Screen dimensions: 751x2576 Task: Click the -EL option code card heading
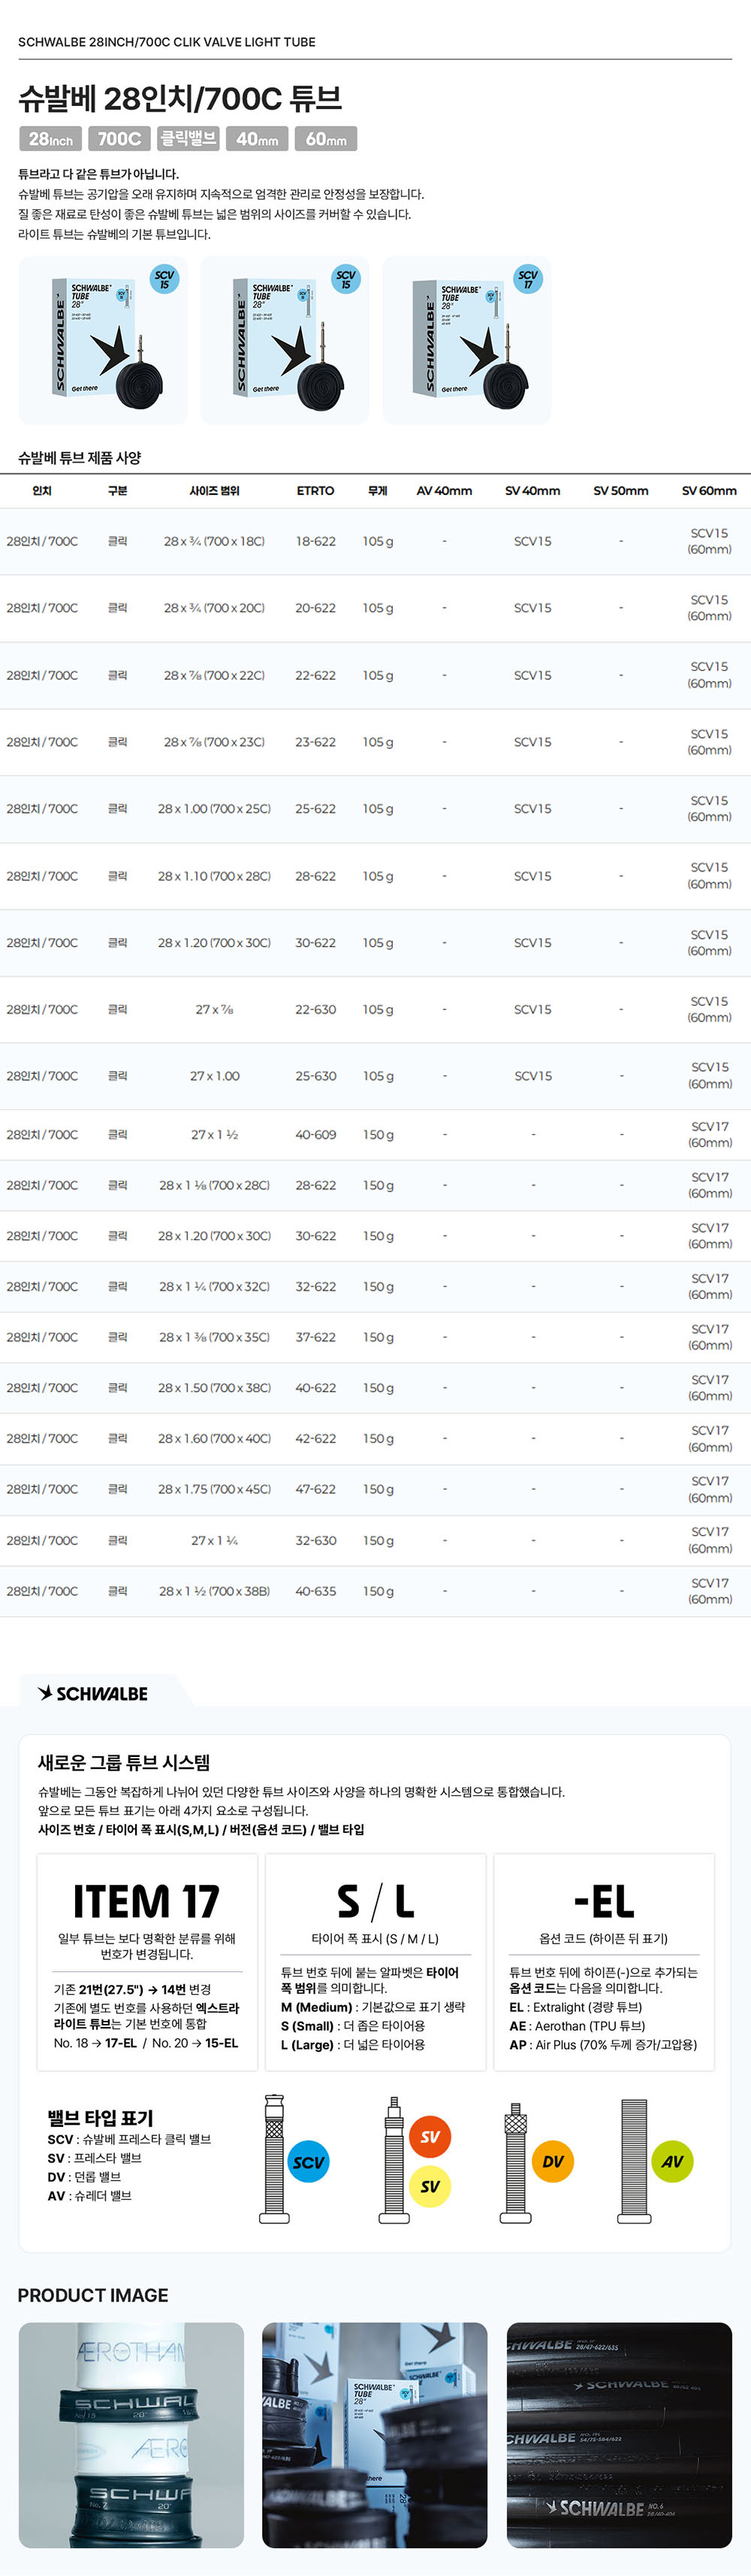[x=603, y=1901]
